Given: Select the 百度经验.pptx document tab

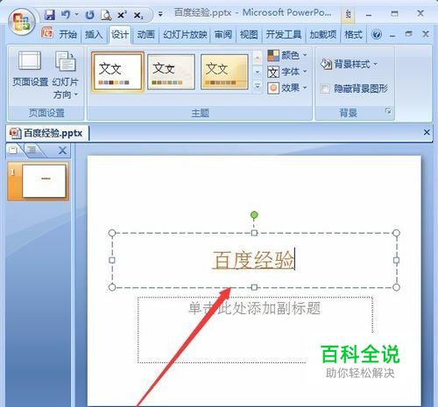Looking at the screenshot, I should (46, 133).
